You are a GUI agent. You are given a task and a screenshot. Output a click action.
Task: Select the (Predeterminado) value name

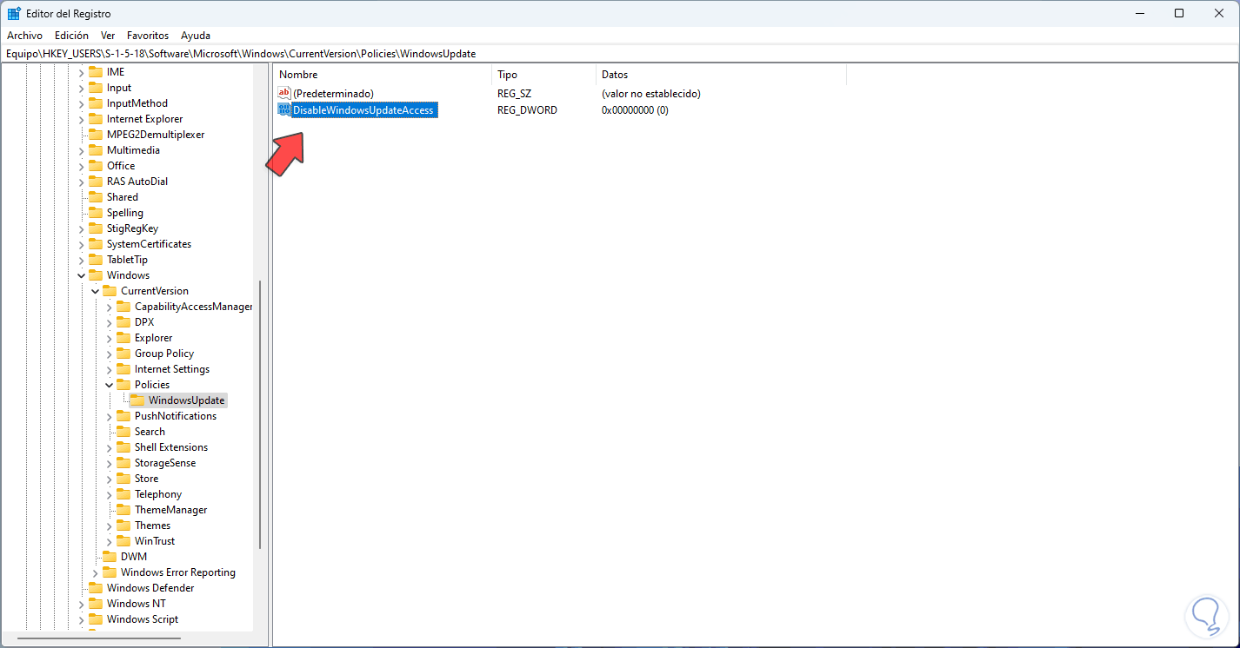tap(333, 94)
